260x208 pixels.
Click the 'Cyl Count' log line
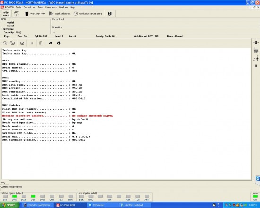(40, 71)
